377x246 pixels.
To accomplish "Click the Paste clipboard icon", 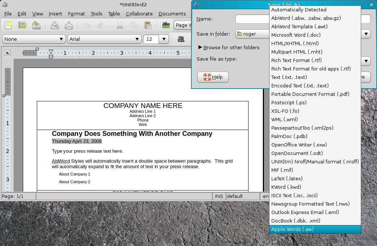I will pyautogui.click(x=148, y=25).
